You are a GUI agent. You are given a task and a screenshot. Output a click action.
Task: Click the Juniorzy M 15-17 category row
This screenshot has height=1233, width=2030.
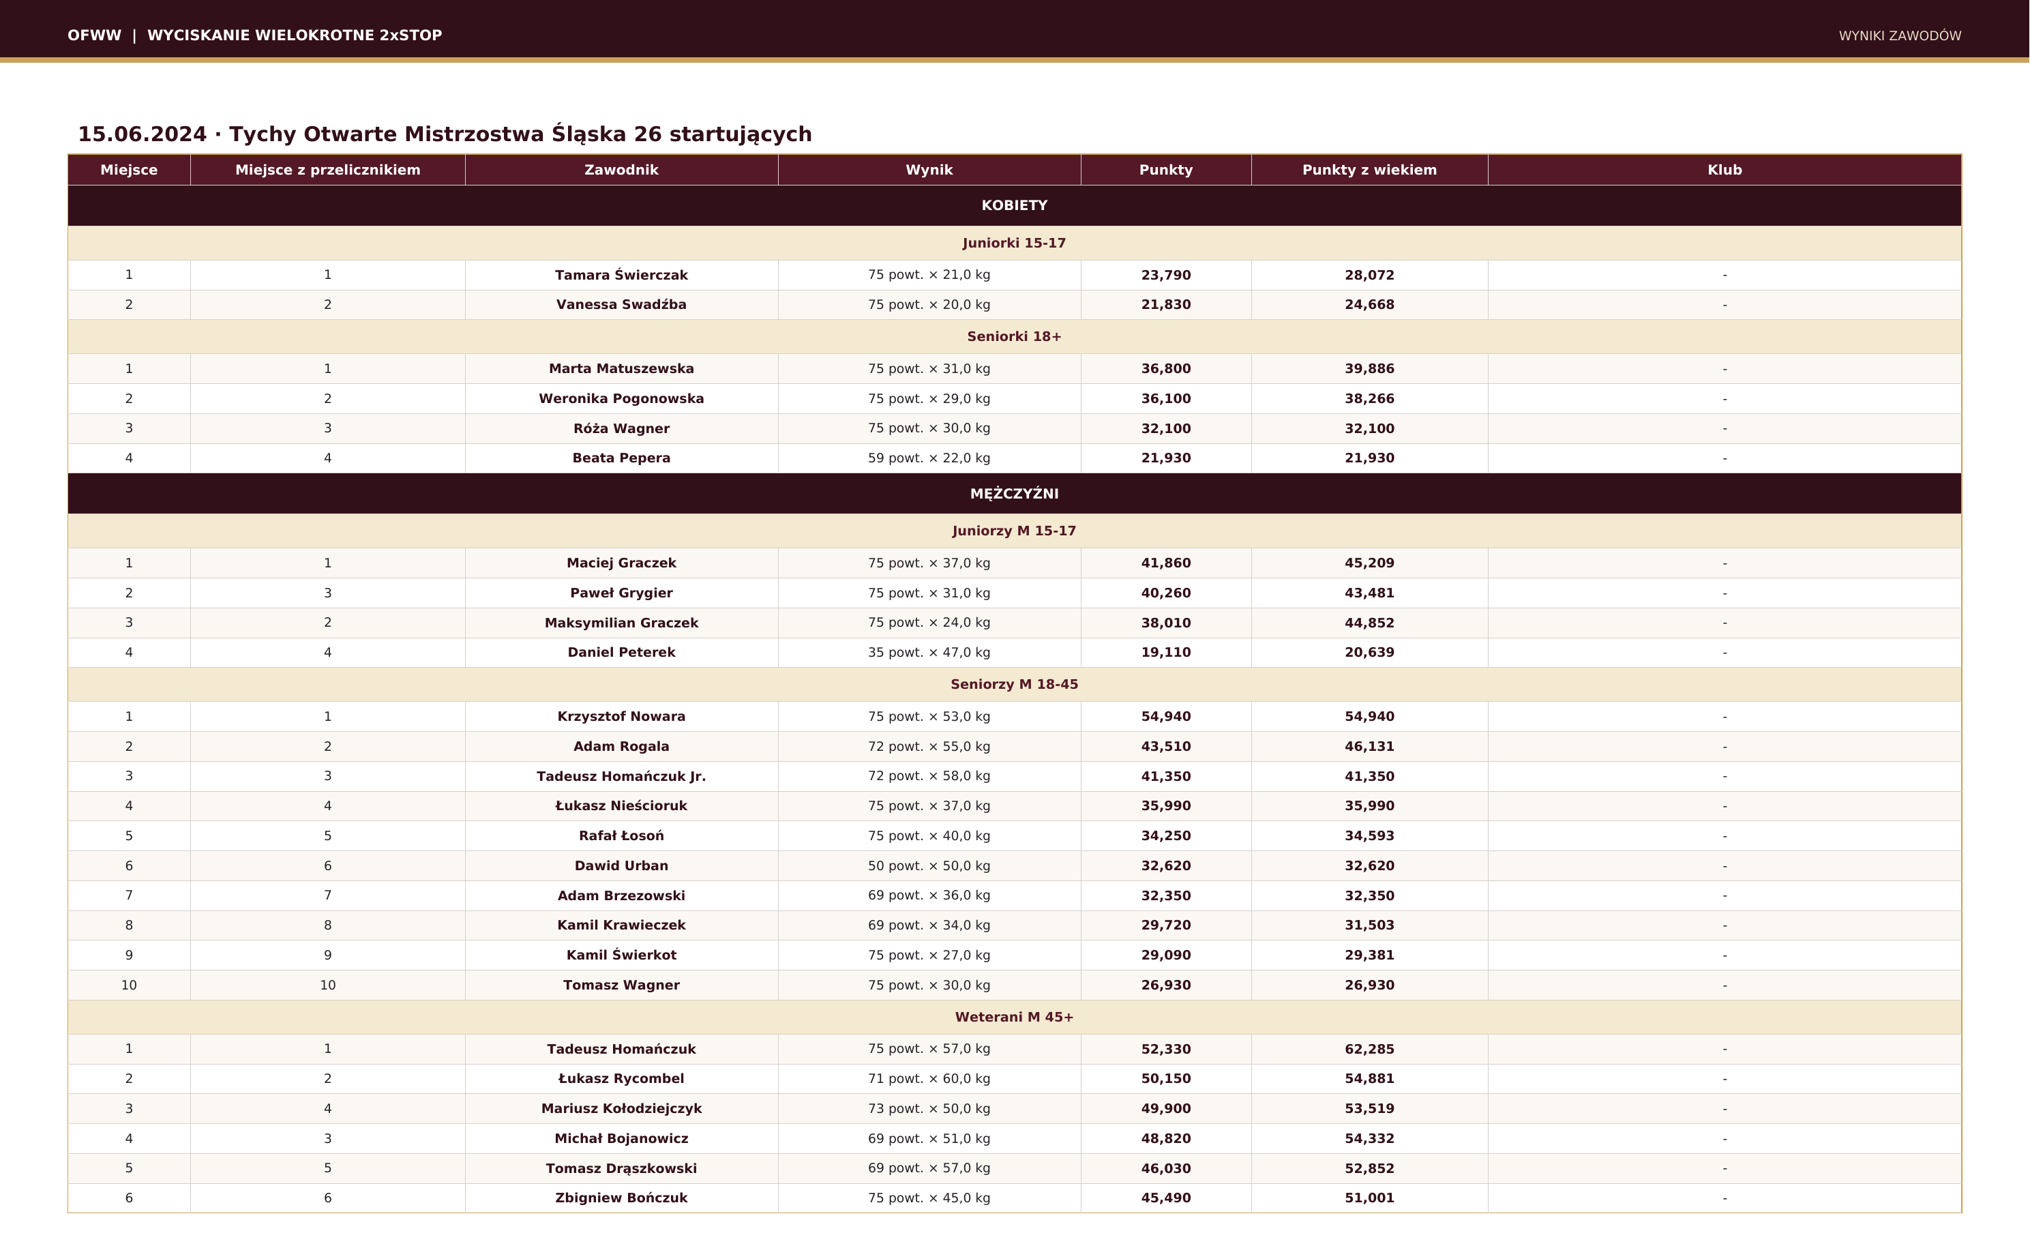click(x=1014, y=531)
